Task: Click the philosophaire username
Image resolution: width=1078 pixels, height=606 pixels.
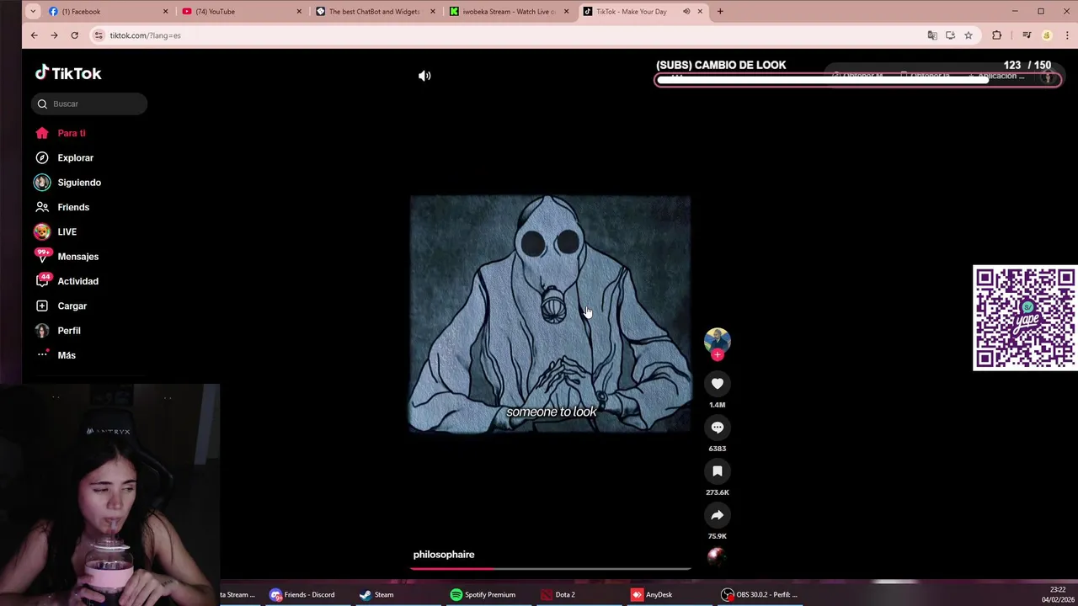Action: 444,555
